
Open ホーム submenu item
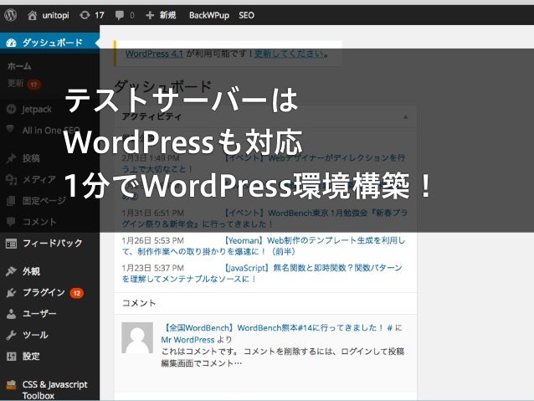(19, 66)
